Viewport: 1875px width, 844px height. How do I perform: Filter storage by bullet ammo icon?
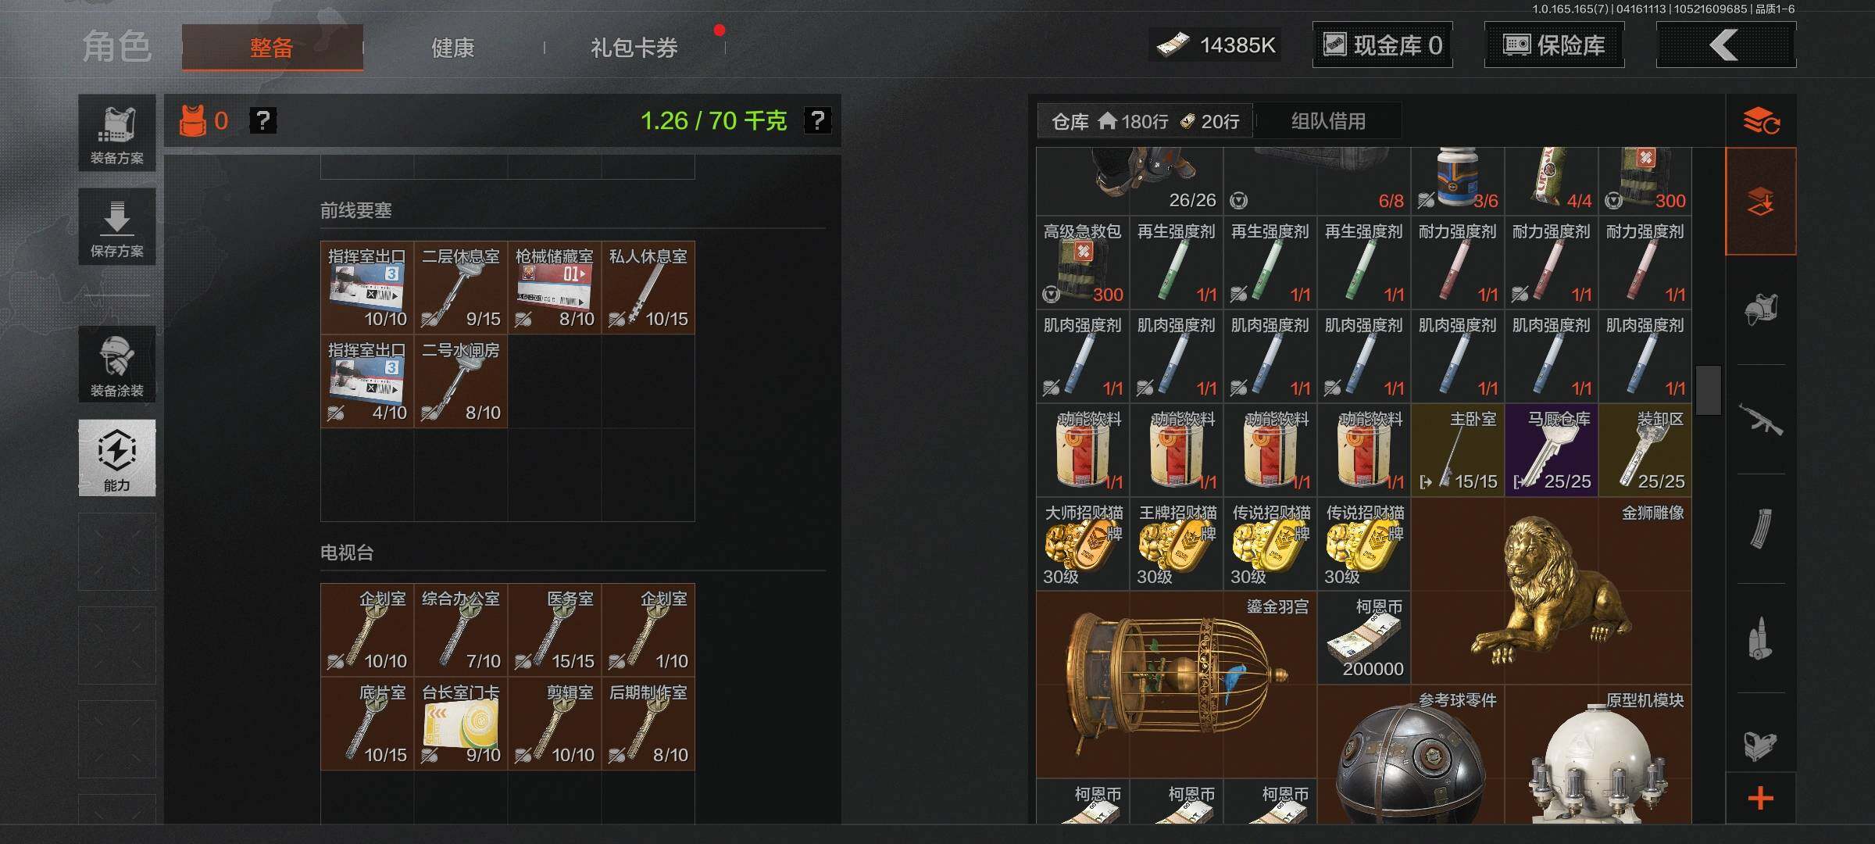(1761, 638)
